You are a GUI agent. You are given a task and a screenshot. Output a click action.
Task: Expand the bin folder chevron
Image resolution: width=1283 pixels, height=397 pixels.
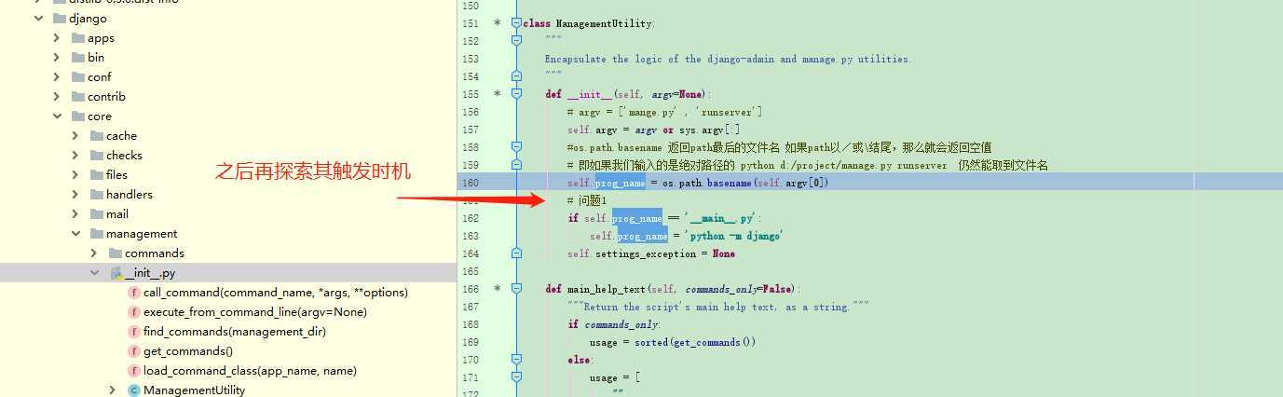[57, 57]
